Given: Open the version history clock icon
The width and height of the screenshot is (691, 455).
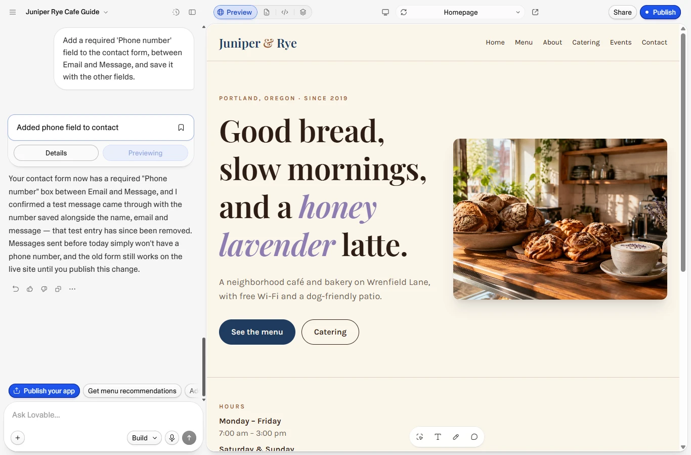Looking at the screenshot, I should pyautogui.click(x=176, y=12).
